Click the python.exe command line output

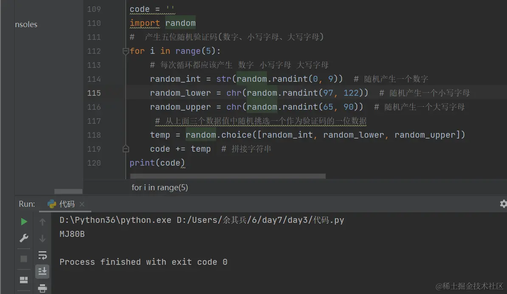202,220
